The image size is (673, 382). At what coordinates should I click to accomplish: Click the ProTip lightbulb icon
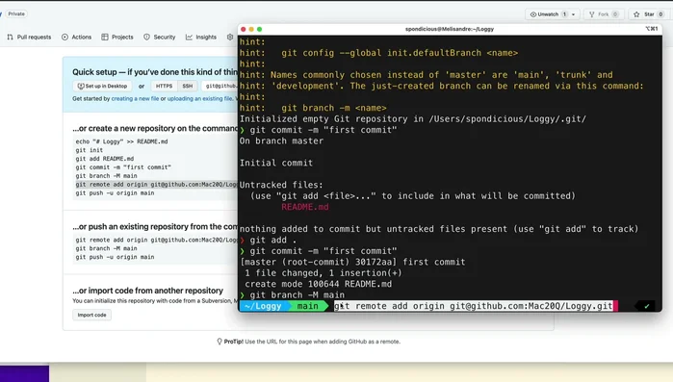coord(220,342)
